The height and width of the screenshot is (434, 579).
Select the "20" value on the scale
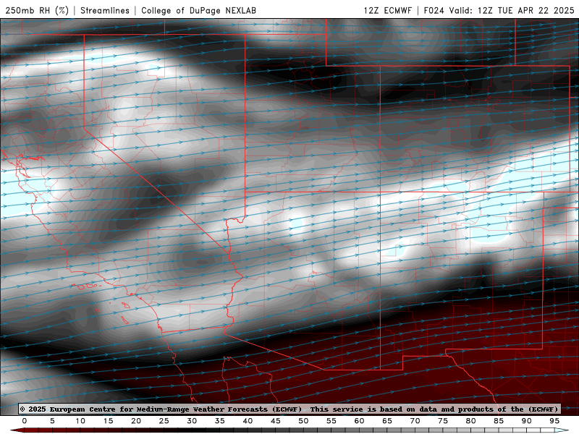(136, 421)
